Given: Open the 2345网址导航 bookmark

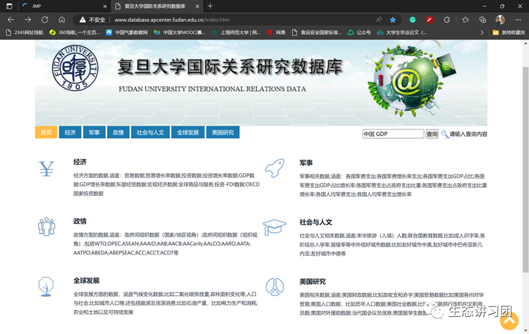Looking at the screenshot, I should (25, 32).
